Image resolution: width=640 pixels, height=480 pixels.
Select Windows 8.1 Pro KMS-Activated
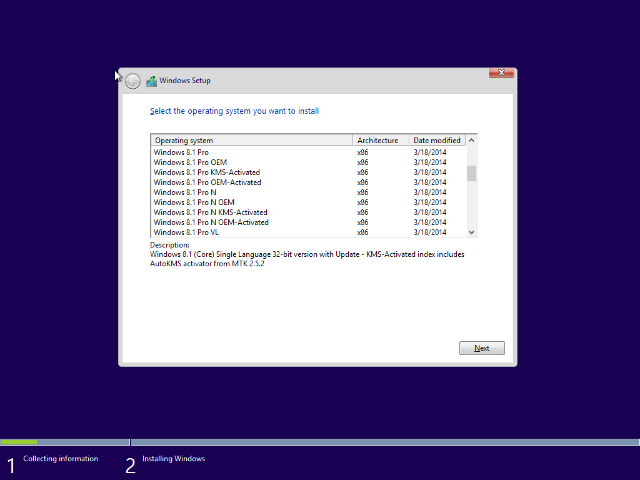click(x=309, y=172)
